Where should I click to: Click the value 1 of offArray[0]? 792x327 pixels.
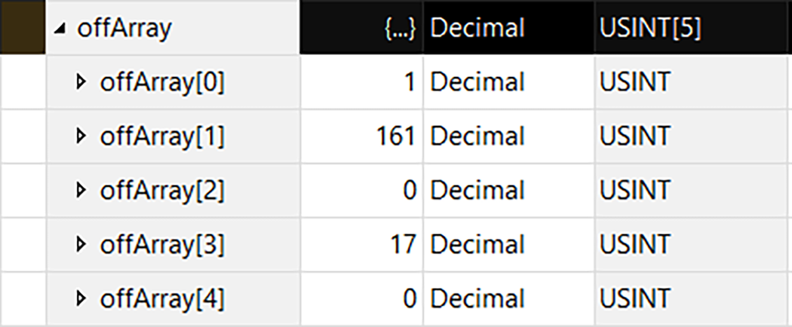[x=409, y=82]
